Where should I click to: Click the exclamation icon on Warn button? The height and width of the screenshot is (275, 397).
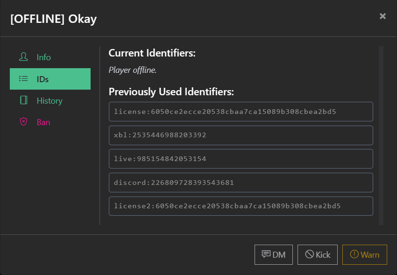(354, 254)
